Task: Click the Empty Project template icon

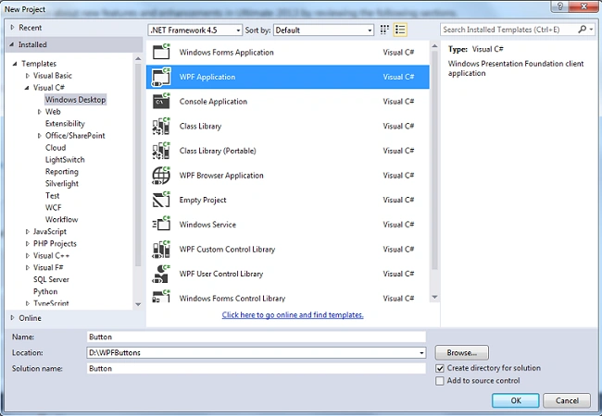Action: [161, 200]
